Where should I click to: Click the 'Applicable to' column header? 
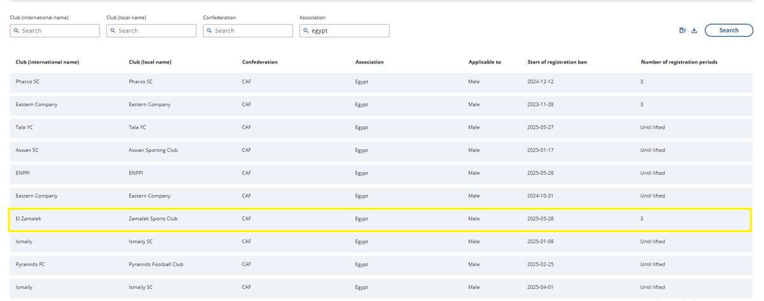[485, 62]
